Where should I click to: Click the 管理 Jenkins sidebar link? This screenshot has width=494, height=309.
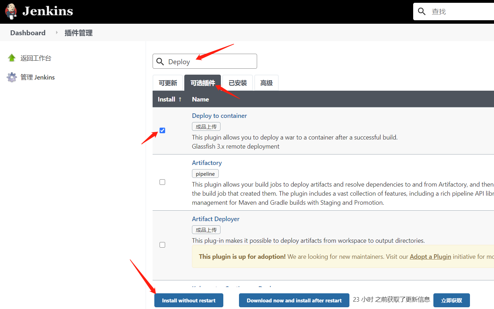tap(38, 77)
